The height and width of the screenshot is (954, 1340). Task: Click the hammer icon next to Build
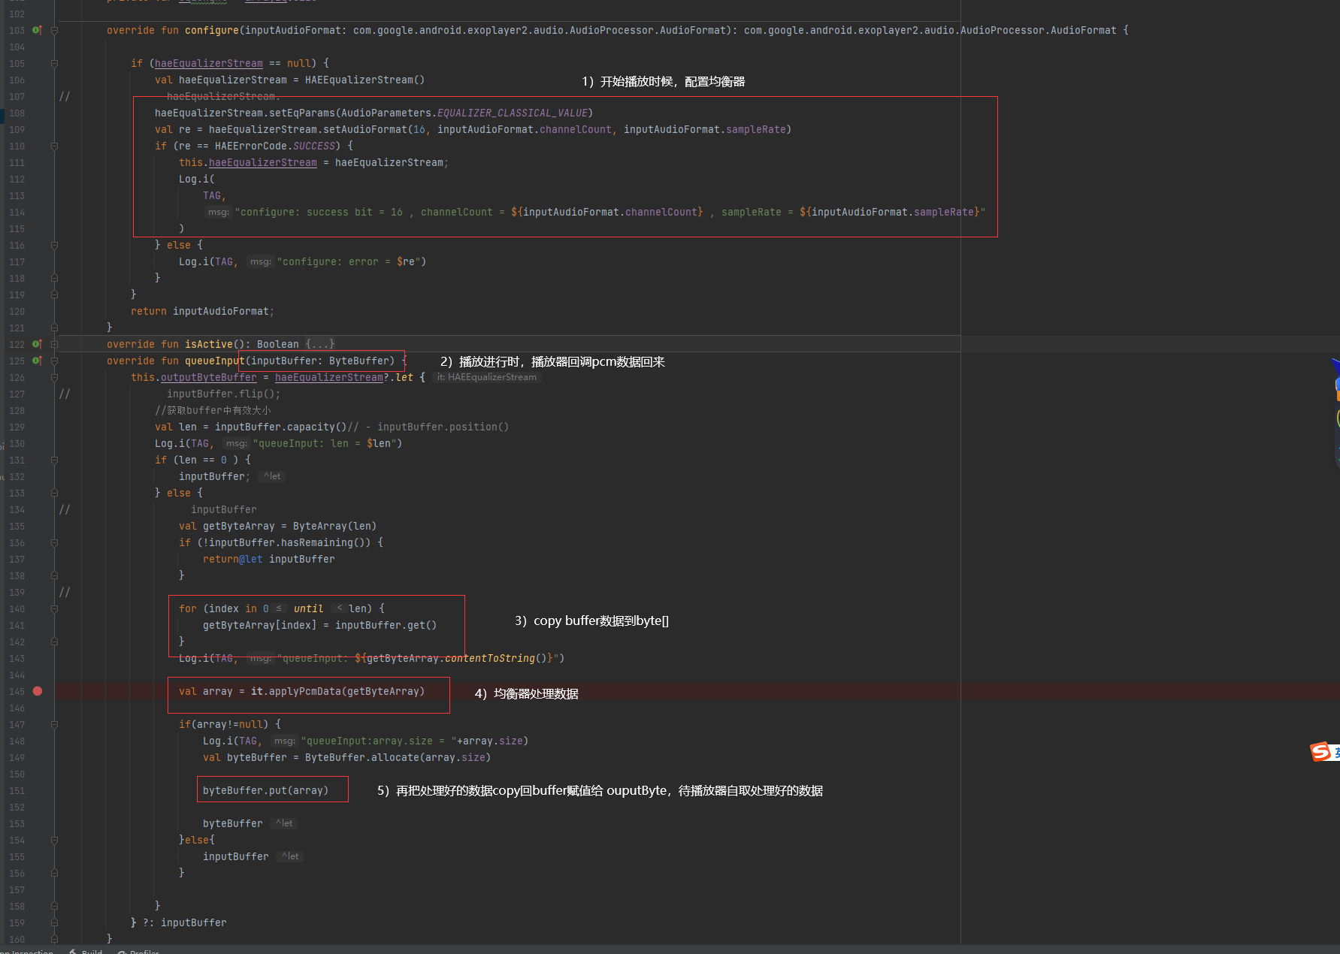point(74,951)
